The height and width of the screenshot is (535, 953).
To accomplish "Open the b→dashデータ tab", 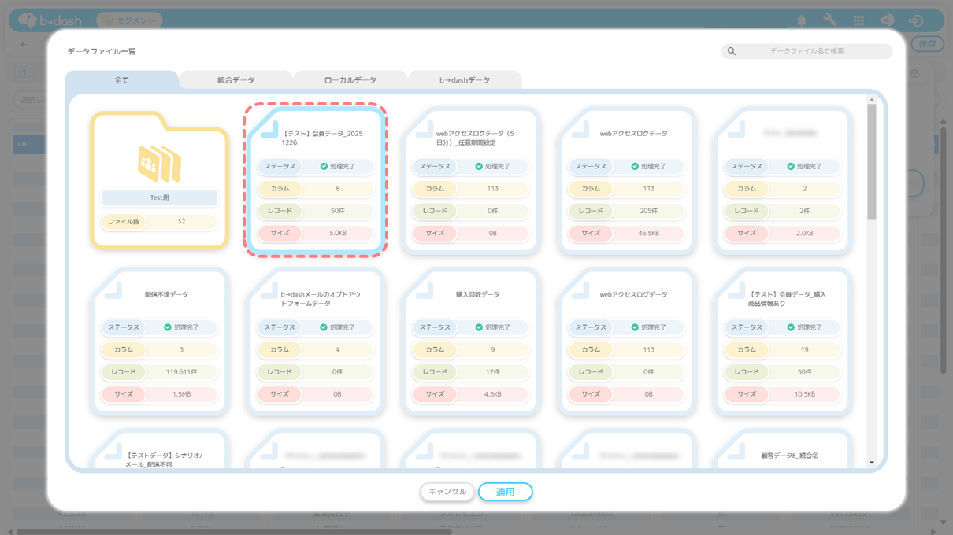I will 465,80.
